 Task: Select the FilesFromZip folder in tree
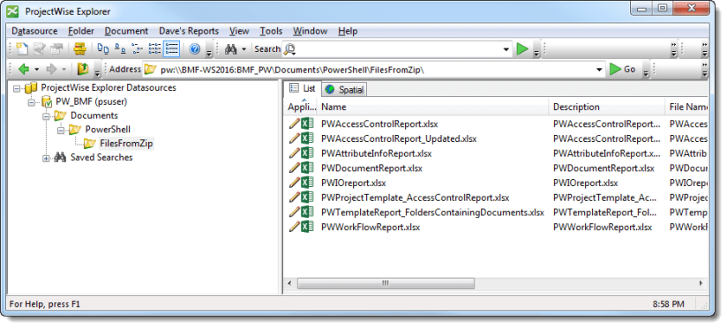pos(126,144)
